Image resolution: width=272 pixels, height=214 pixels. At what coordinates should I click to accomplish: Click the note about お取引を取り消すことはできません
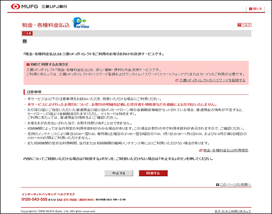click(x=80, y=123)
